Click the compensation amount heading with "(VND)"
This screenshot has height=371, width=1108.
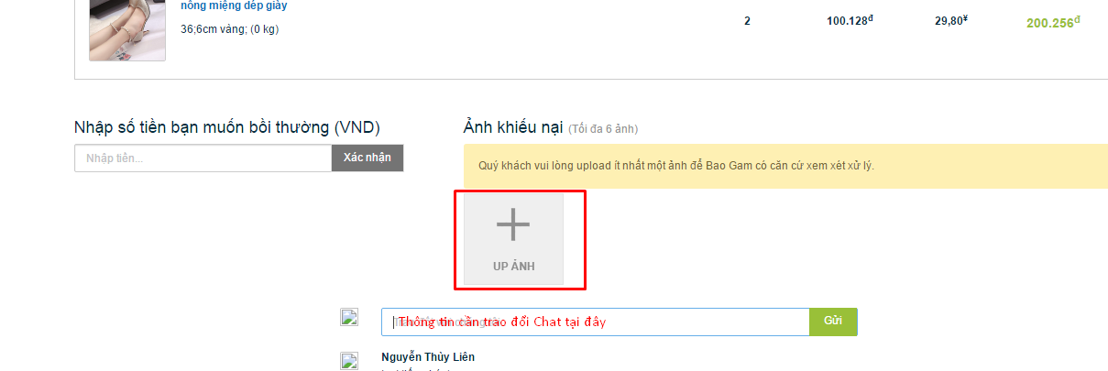(x=227, y=127)
